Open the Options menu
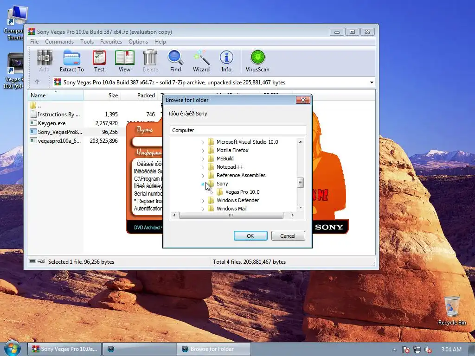Viewport: 475px width, 356px height. pos(138,41)
